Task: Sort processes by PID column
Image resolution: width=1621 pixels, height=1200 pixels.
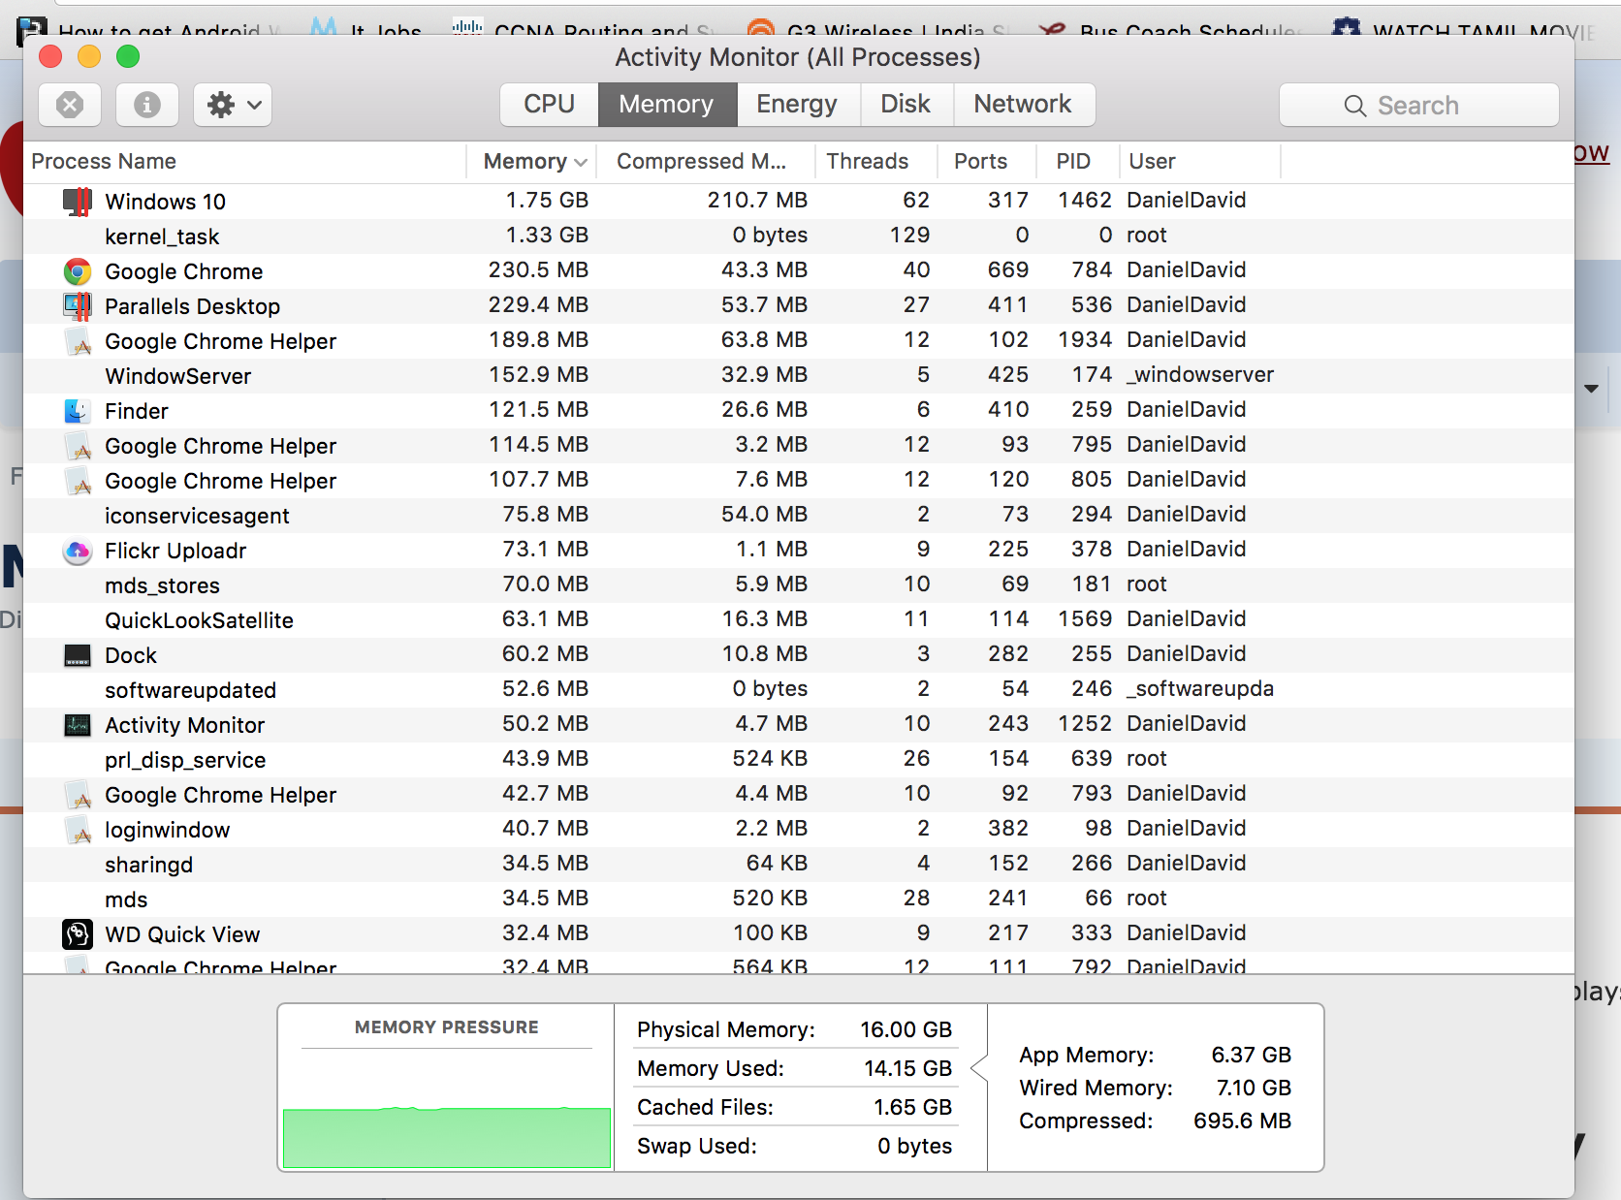Action: (x=1078, y=162)
